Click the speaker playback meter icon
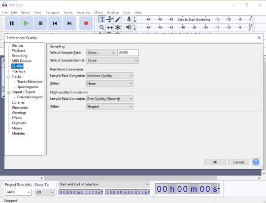Viewport: 266px width, 203px height. coord(129,27)
